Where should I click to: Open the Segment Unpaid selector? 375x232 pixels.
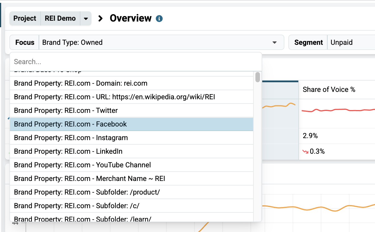click(351, 43)
